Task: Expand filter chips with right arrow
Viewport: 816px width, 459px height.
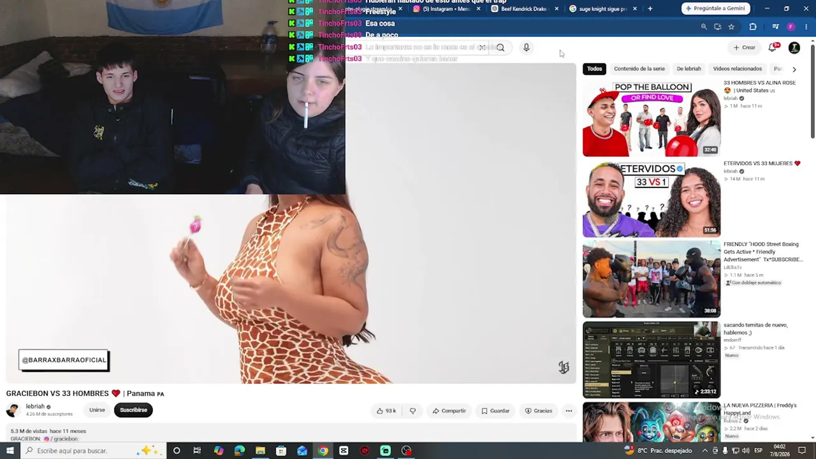Action: coord(794,69)
